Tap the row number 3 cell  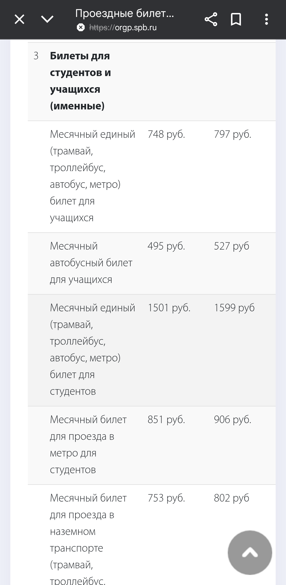(36, 56)
